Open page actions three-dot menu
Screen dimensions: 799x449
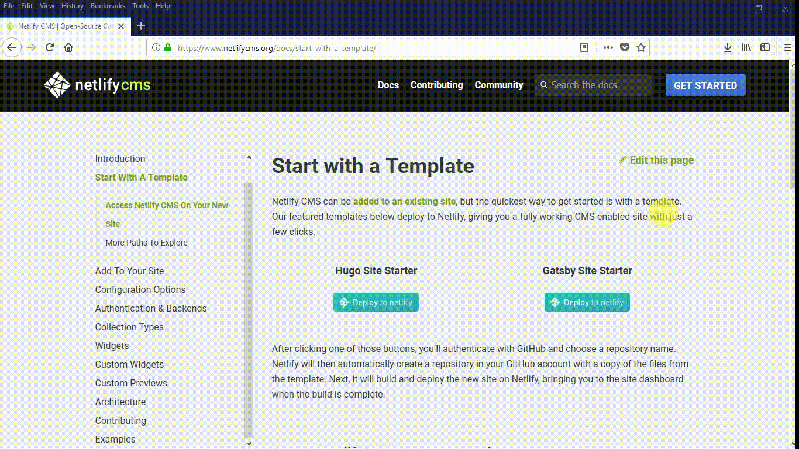(x=608, y=47)
